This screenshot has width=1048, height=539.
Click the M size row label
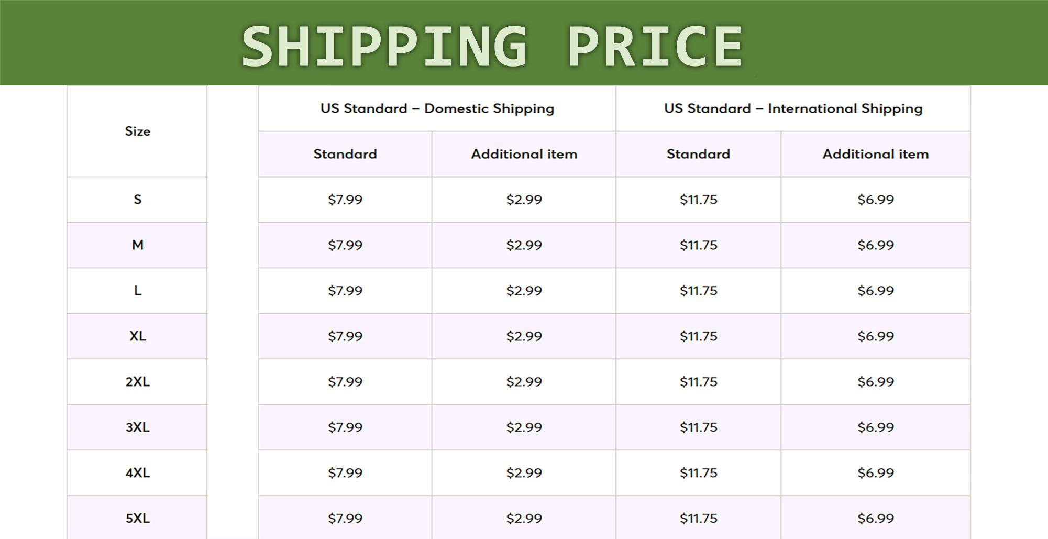[138, 245]
